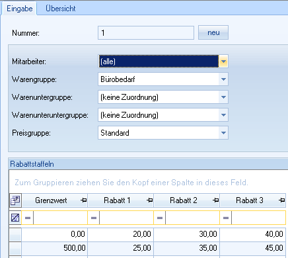Select Rabatt 3 cell with 45,00
The image size is (288, 258).
click(x=253, y=248)
